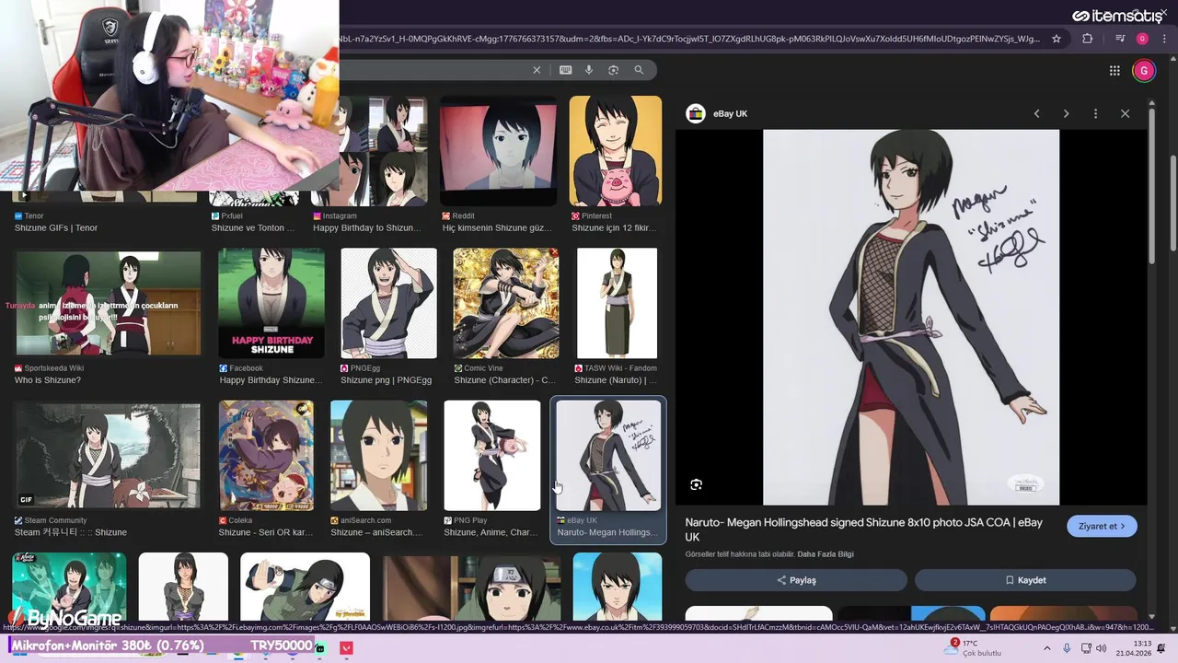
Task: Open the Sportskeeda Wiki thumbnail
Action: (108, 303)
